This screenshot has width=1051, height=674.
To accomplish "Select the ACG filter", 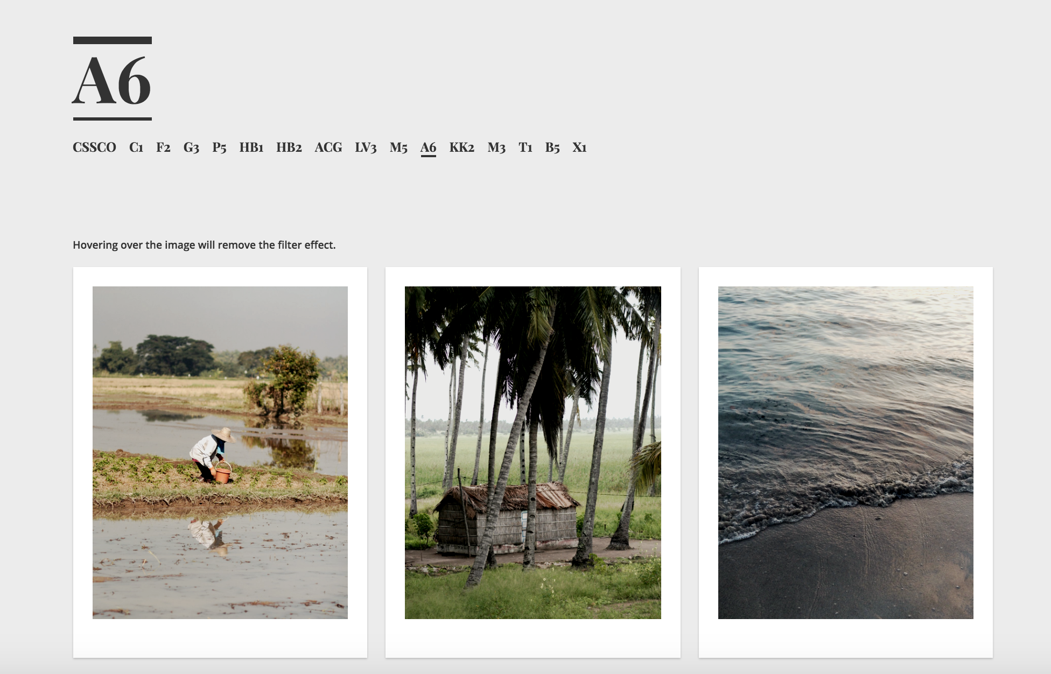I will click(x=328, y=148).
